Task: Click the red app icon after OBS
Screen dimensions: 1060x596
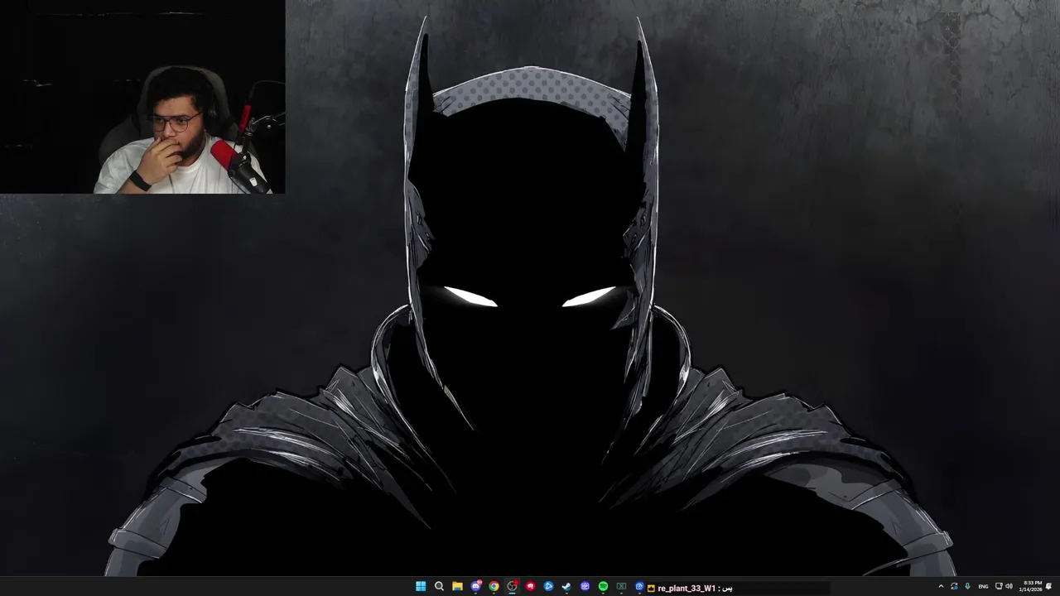Action: pos(530,587)
